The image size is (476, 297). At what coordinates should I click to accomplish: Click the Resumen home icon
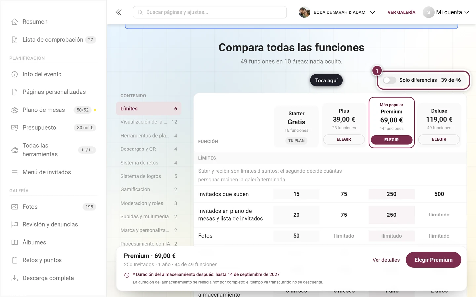(x=15, y=22)
